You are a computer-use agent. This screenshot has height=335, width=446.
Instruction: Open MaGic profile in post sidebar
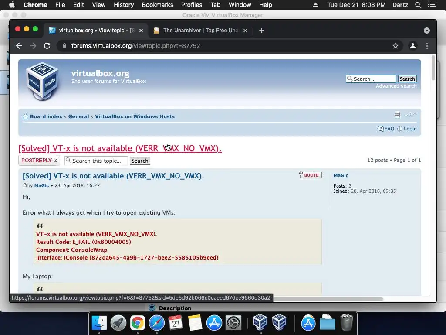pyautogui.click(x=341, y=175)
